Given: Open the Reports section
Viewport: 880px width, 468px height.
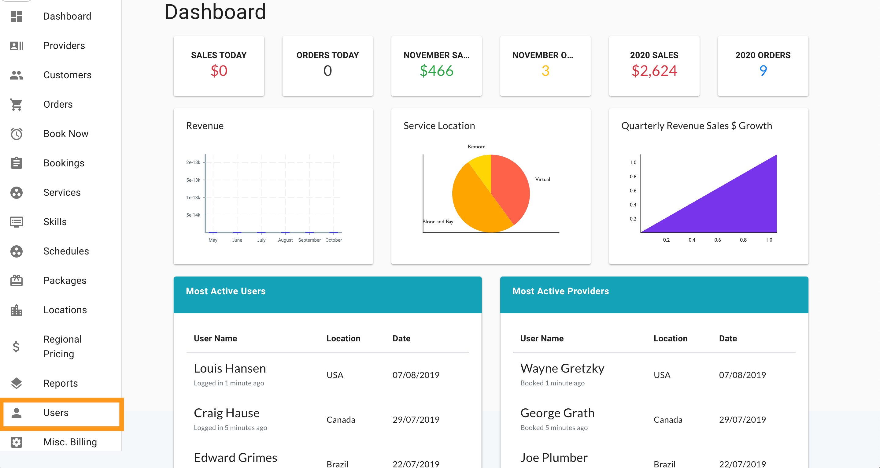Looking at the screenshot, I should [x=61, y=383].
